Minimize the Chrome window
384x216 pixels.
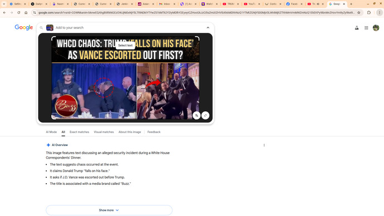point(368,4)
